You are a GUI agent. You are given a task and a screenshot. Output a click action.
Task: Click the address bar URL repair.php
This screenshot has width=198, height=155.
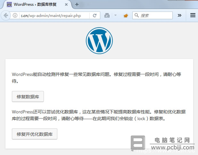tap(51, 15)
